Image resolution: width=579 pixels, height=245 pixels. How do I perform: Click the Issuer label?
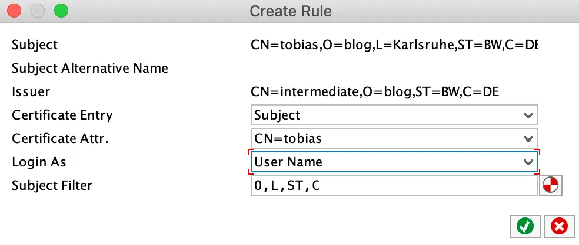pos(31,92)
